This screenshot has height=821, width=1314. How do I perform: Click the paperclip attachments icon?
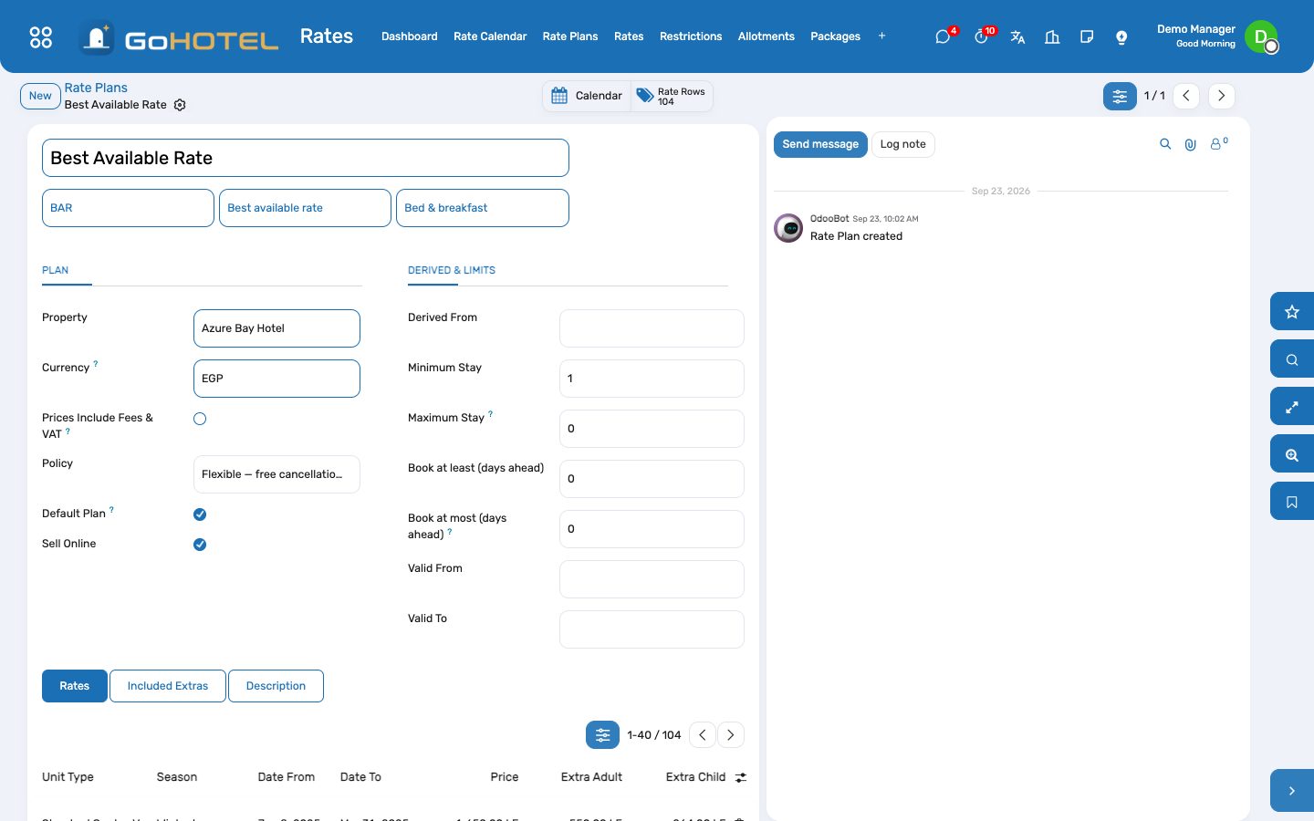(1190, 144)
